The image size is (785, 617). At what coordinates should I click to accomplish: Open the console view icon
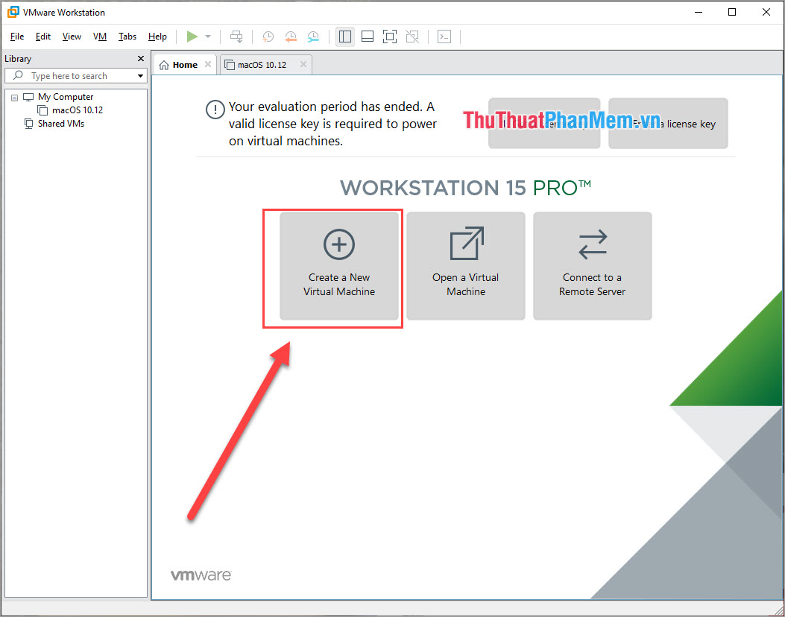click(444, 37)
